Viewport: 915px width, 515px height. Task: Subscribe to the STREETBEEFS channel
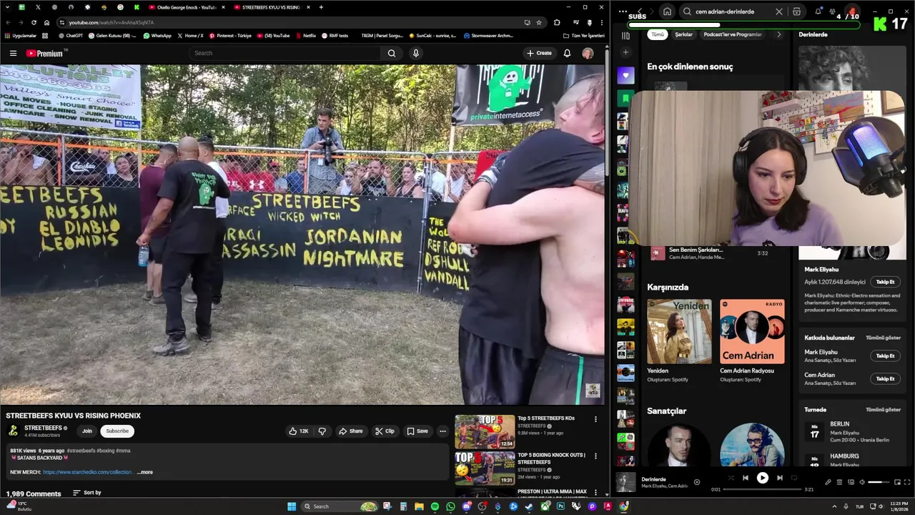click(x=117, y=431)
